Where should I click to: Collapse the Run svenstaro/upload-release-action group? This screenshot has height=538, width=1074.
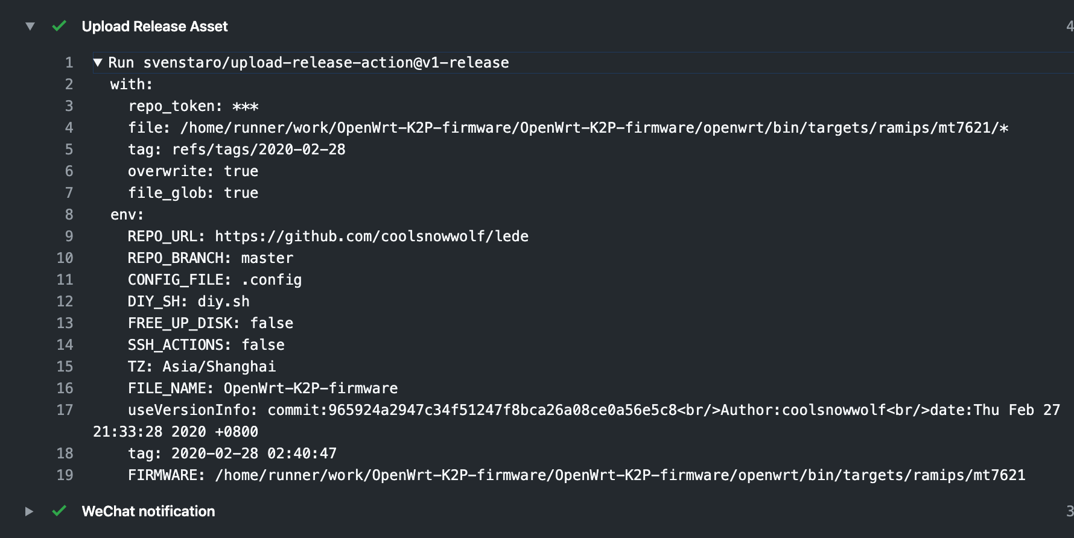pos(97,62)
